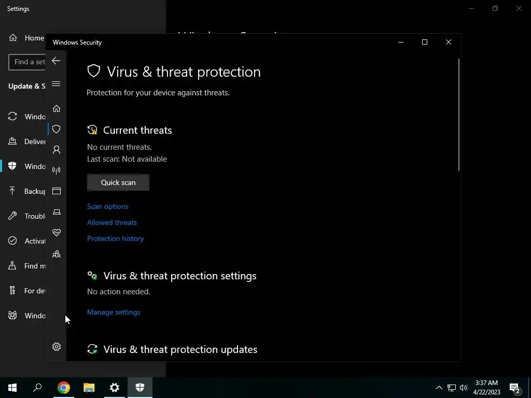Open the network tray icon
Screen dimensions: 531x398
click(x=452, y=388)
